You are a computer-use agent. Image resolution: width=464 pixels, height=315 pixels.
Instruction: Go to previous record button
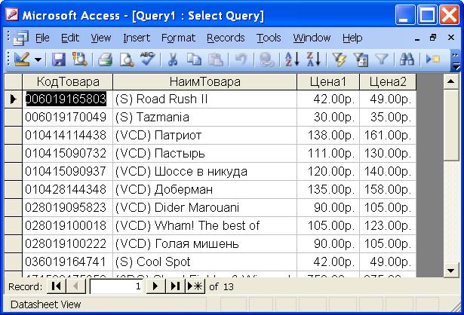pyautogui.click(x=75, y=286)
